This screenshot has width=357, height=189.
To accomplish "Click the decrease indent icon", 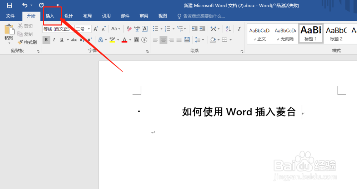I will pos(195,29).
